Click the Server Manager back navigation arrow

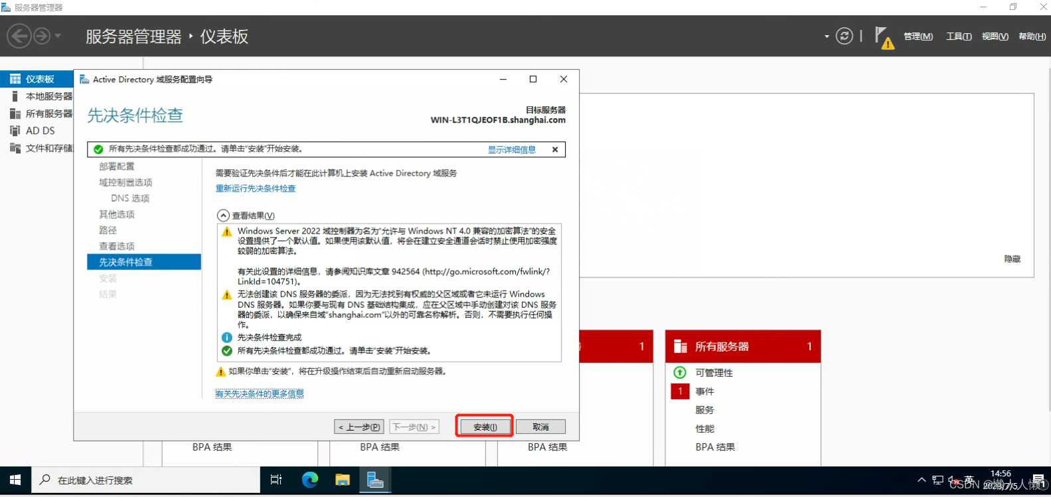[x=19, y=36]
